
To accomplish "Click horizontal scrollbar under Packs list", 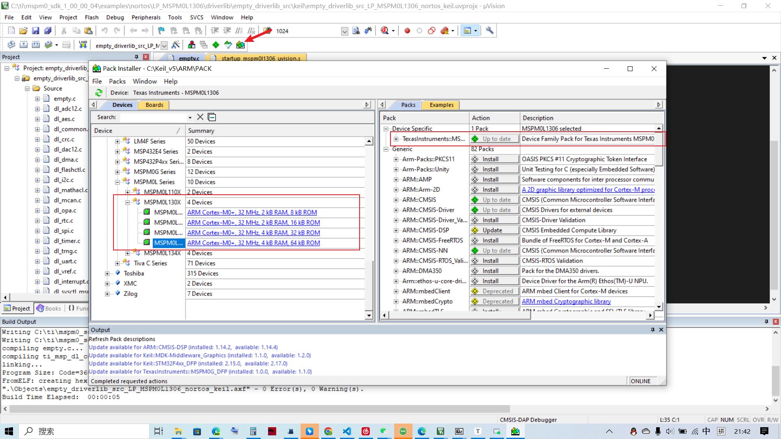I will pyautogui.click(x=460, y=315).
